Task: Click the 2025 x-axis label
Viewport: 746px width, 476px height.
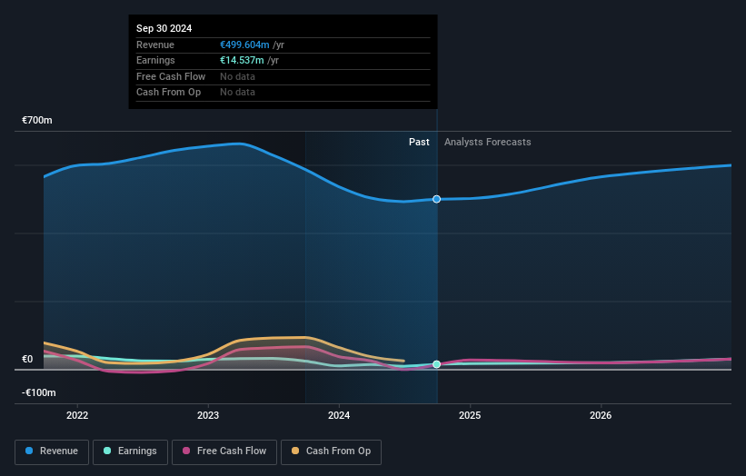Action: 470,416
